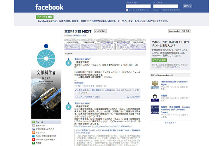Open the www.mext.go.jp houdou URL link
Screen dimensions: 223x146
coord(103,126)
